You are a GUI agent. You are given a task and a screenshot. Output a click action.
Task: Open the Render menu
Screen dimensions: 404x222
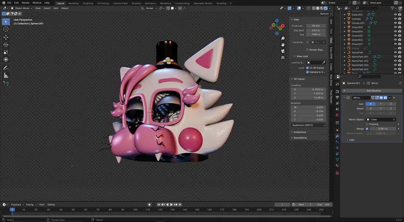26,3
